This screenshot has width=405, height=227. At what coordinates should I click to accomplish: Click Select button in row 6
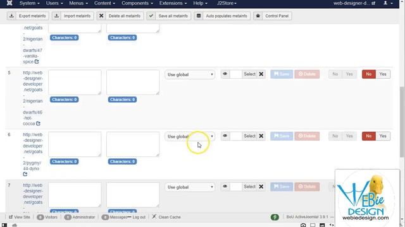249,136
